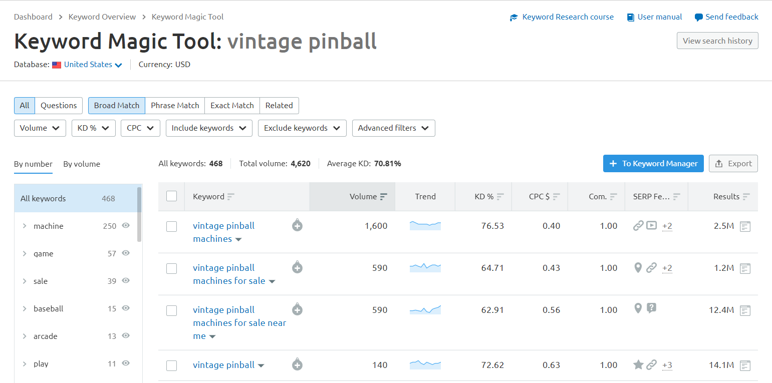The width and height of the screenshot is (772, 383).
Task: Click add icon beside 'vintage pinball' keyword row
Action: click(x=297, y=365)
